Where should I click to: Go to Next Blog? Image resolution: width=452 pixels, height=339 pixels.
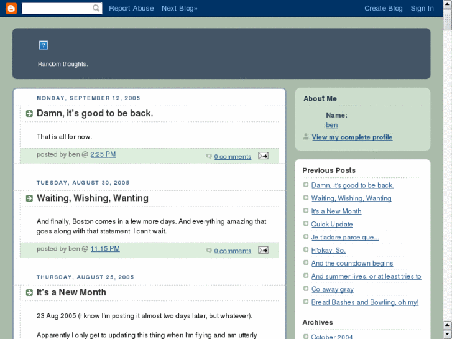click(179, 8)
